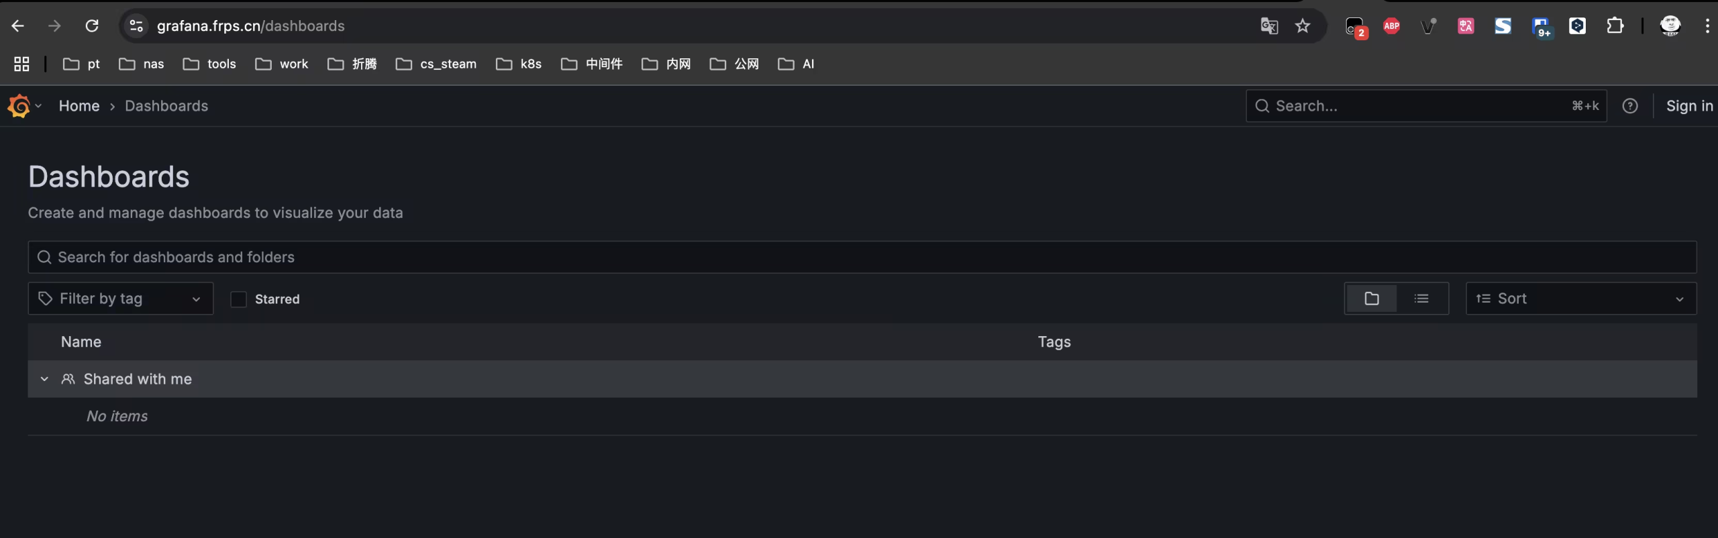Click the browser address bar URL
This screenshot has width=1718, height=538.
(x=251, y=26)
